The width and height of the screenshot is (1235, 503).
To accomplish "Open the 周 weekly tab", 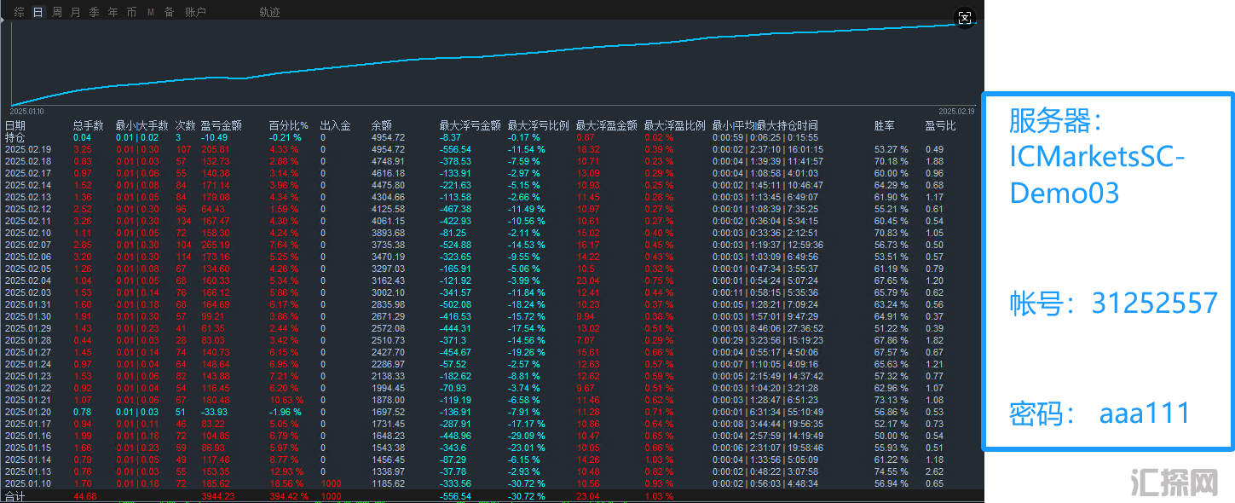I will [57, 12].
